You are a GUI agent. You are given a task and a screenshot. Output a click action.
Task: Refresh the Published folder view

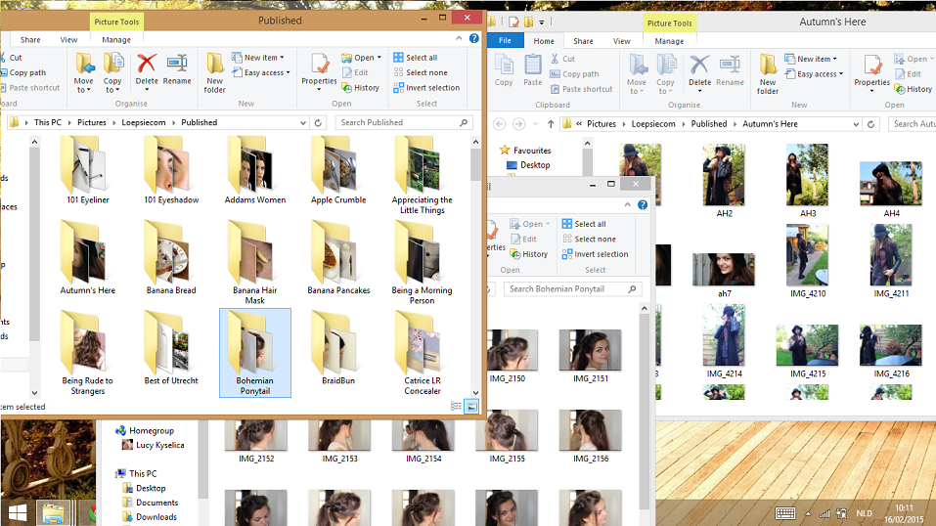(318, 122)
